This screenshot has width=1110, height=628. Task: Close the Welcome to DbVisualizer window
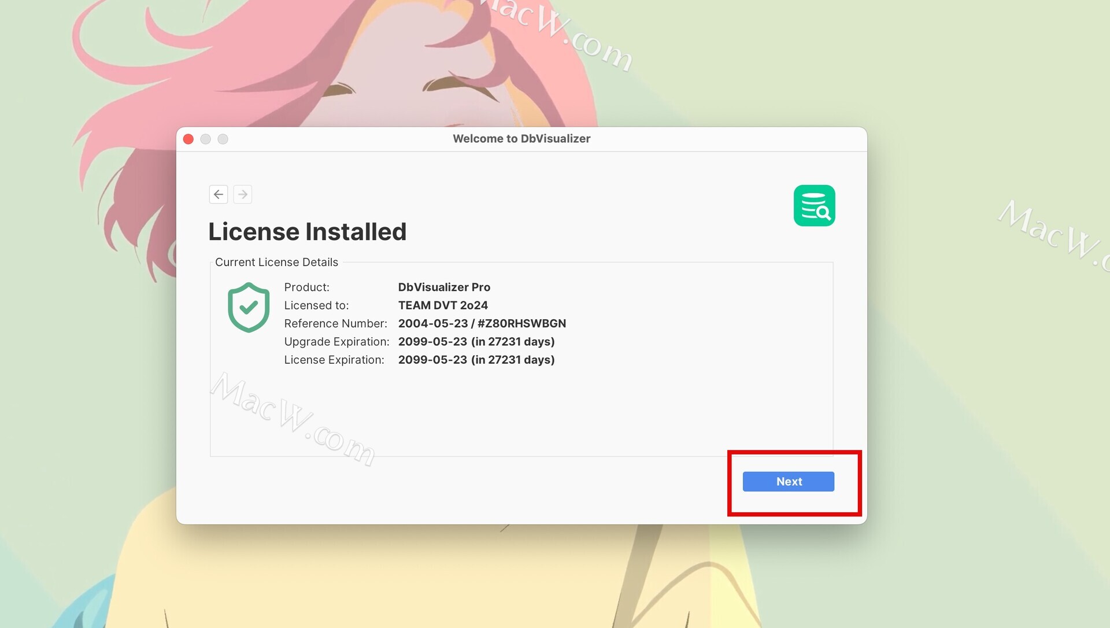pos(188,139)
